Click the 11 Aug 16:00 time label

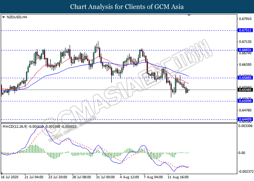click(178, 177)
